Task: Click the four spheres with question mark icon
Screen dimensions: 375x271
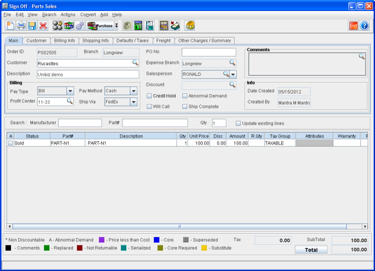Action: tap(58, 26)
